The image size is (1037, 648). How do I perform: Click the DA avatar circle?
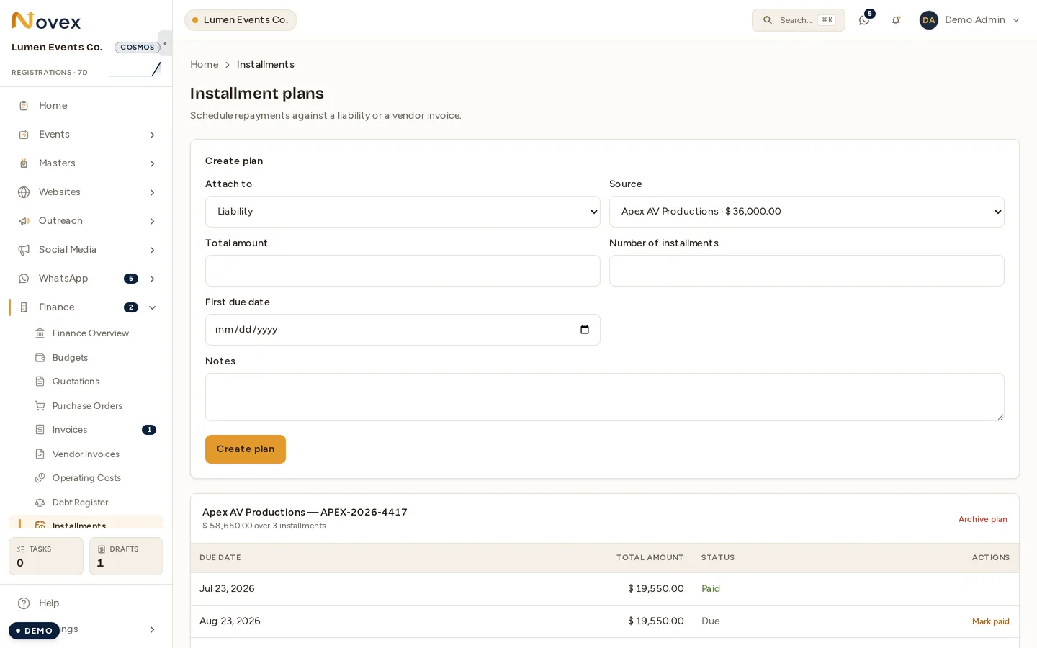tap(929, 20)
